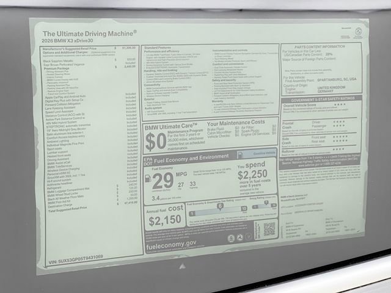The image size is (391, 293).
Task: Click 'Destination Charge' line
Action: click(x=60, y=206)
